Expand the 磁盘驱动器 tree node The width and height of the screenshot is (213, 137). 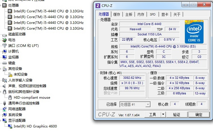click(x=1, y=34)
